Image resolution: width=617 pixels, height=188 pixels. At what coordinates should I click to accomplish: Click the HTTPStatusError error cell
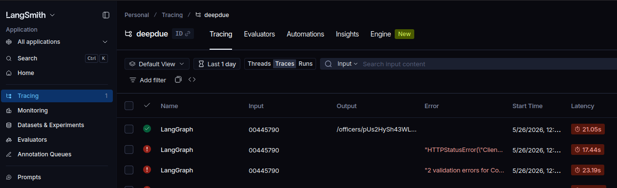pos(464,150)
